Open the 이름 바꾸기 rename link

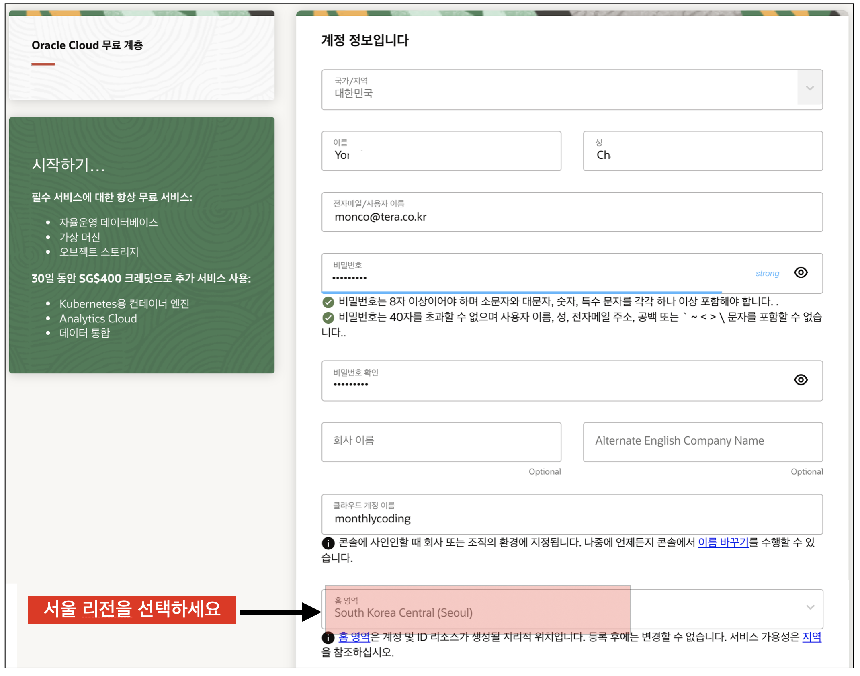tap(723, 543)
